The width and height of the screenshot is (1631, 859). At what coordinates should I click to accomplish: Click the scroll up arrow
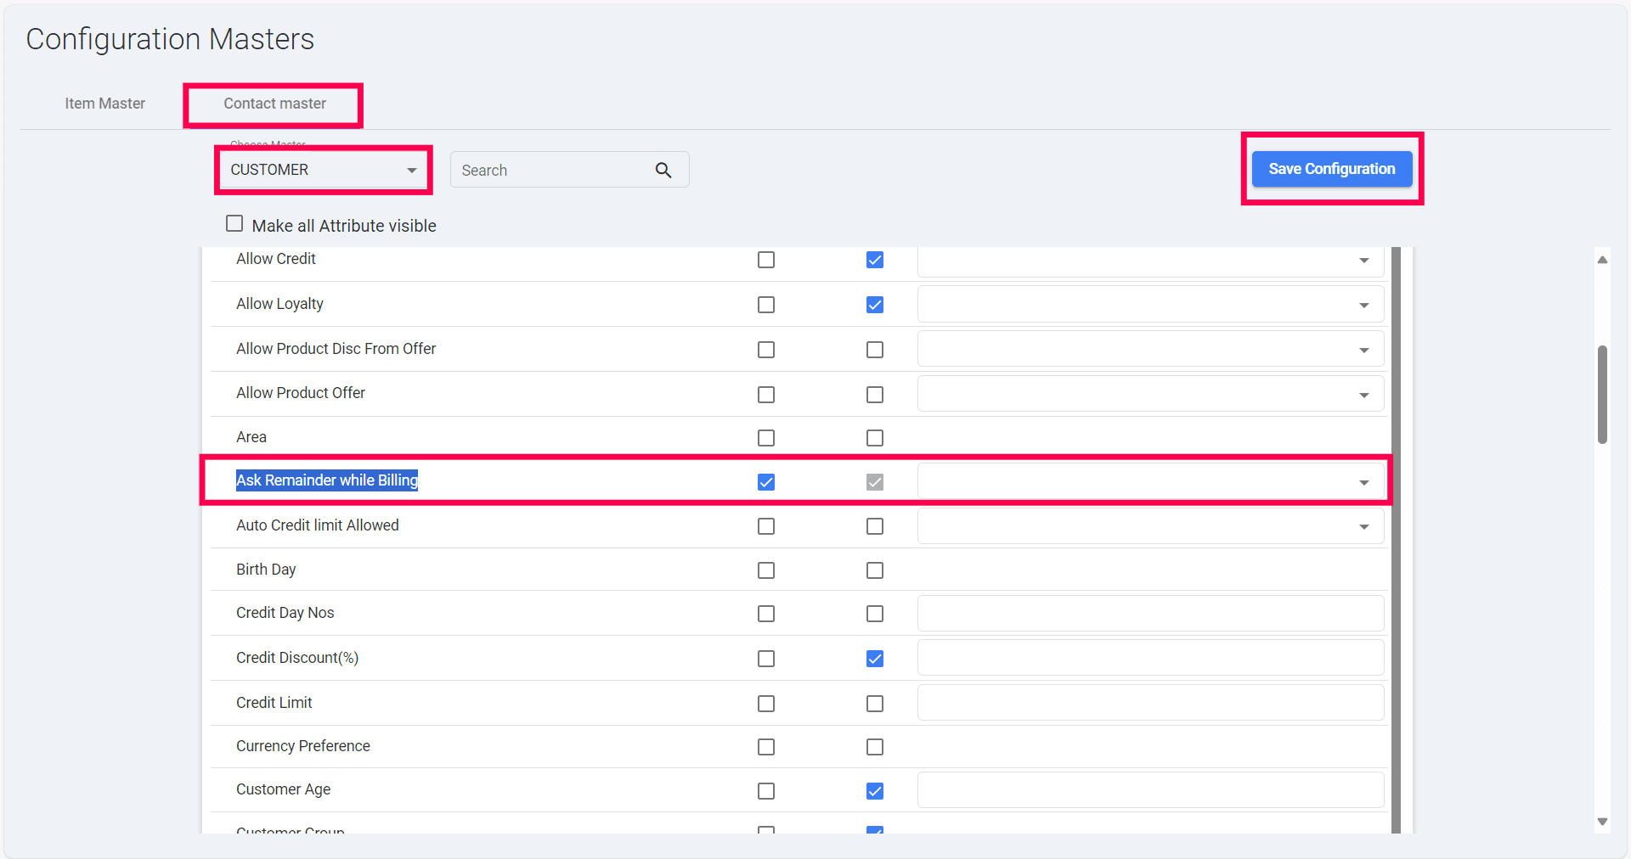click(x=1602, y=260)
